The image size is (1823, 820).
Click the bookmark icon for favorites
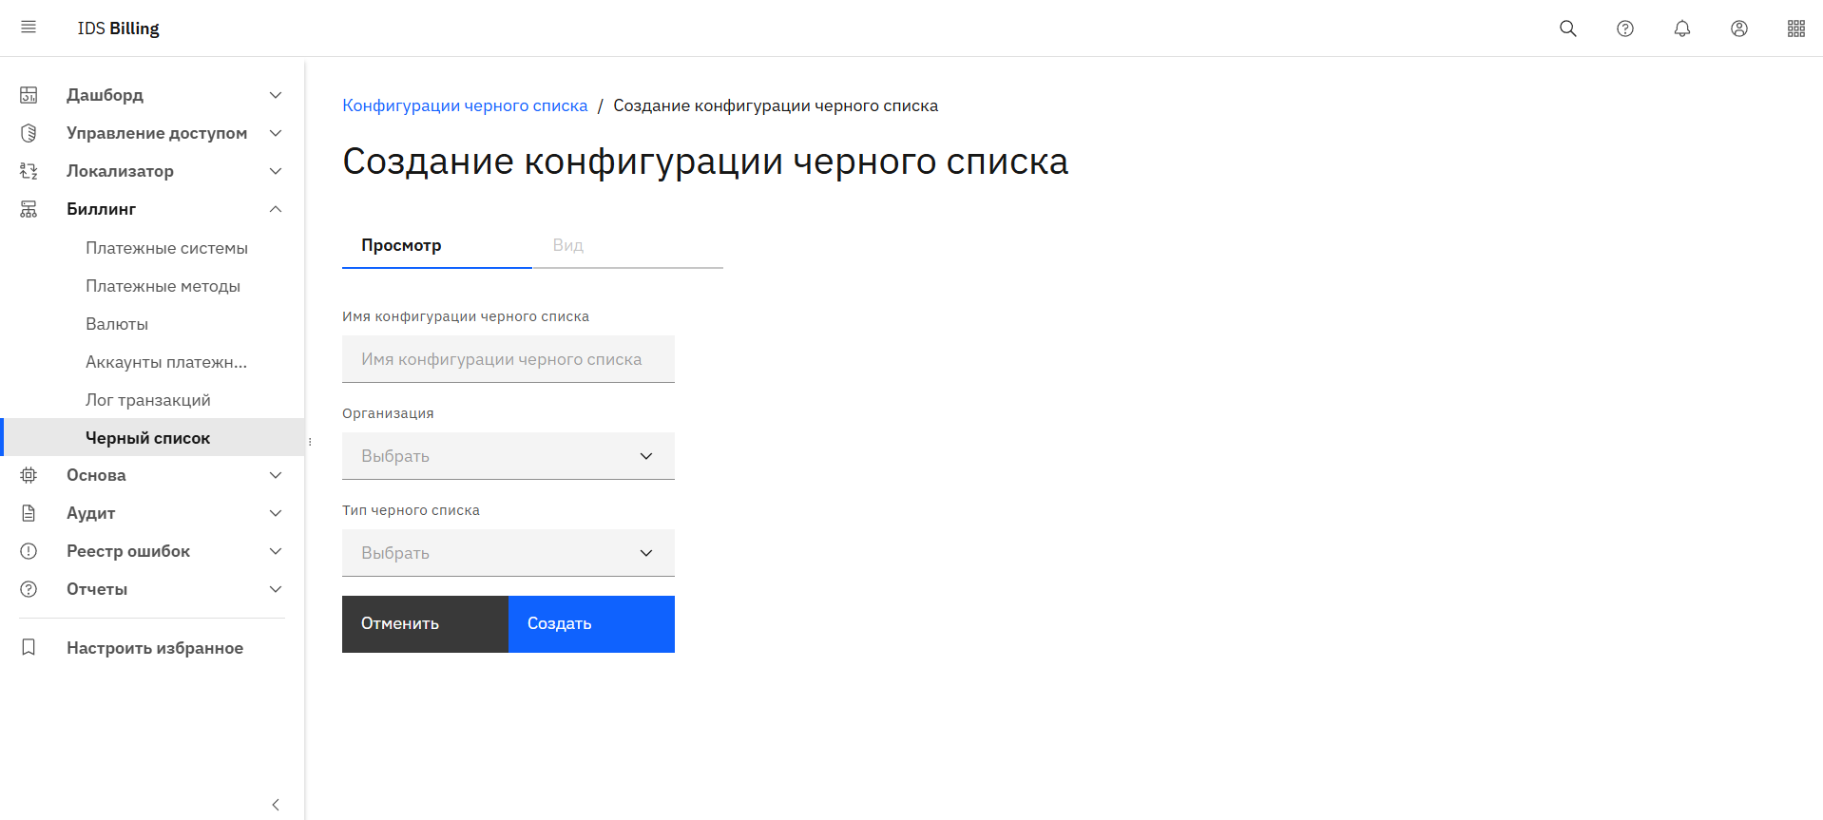[29, 647]
